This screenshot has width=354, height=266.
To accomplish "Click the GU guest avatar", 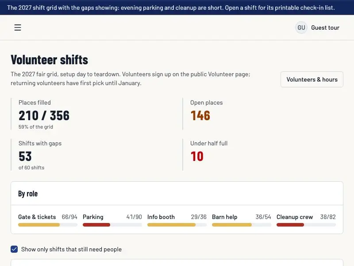I will click(x=301, y=27).
